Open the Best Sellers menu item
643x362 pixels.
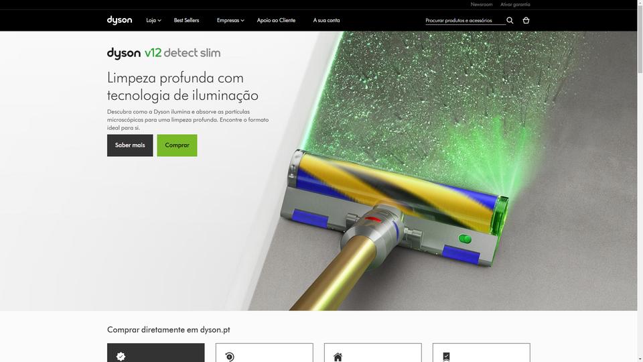point(186,20)
